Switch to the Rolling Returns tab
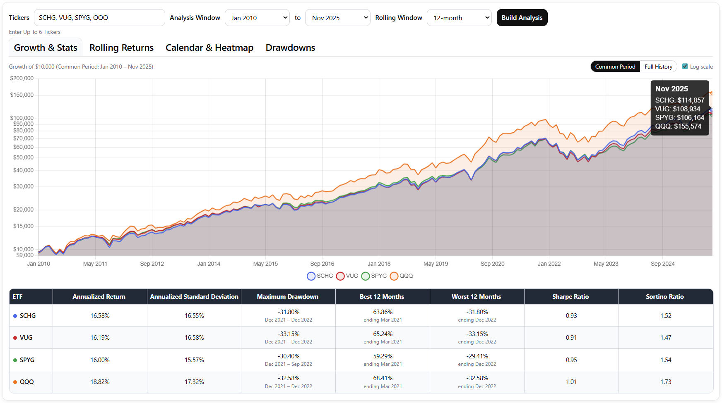The height and width of the screenshot is (403, 722). [x=121, y=48]
